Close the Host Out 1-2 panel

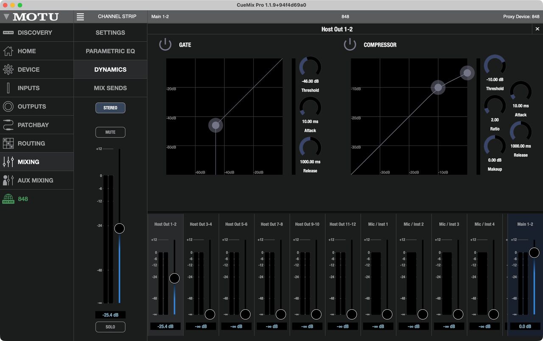point(537,29)
